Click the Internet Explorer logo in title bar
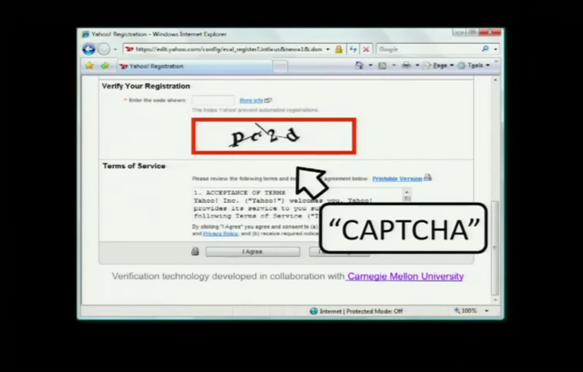The height and width of the screenshot is (372, 583). click(86, 34)
